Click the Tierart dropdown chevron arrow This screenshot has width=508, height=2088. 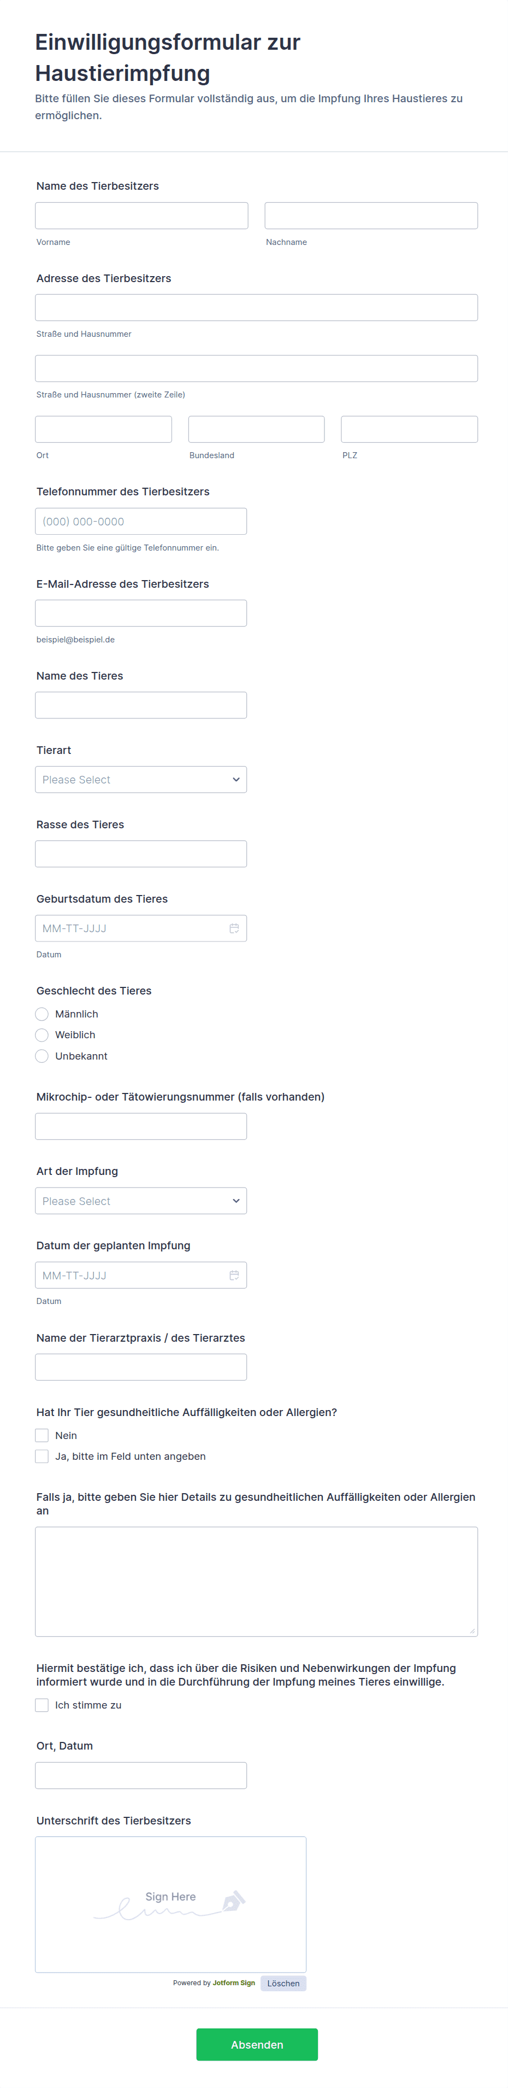236,780
